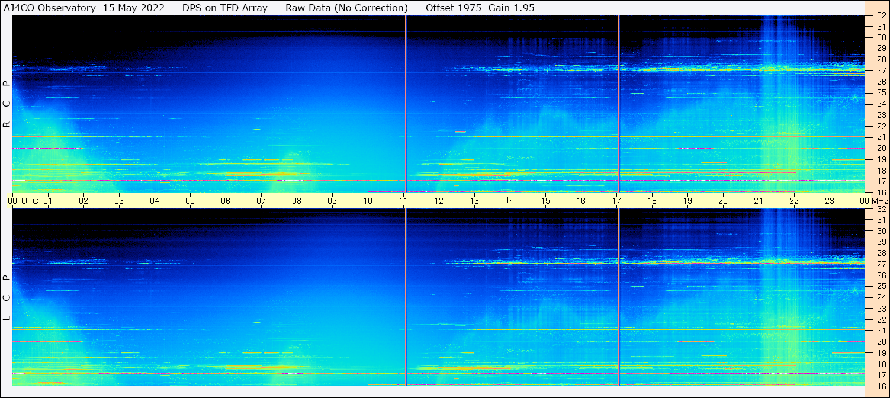Select hour "07" on the UTC axis
Viewport: 890px width, 398px height.
pos(261,201)
